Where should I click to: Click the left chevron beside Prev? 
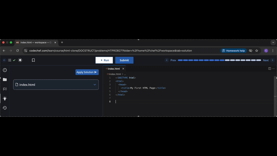167,60
